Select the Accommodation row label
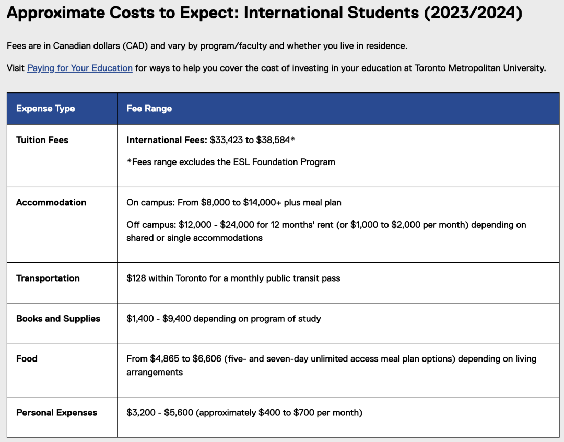 pos(51,203)
